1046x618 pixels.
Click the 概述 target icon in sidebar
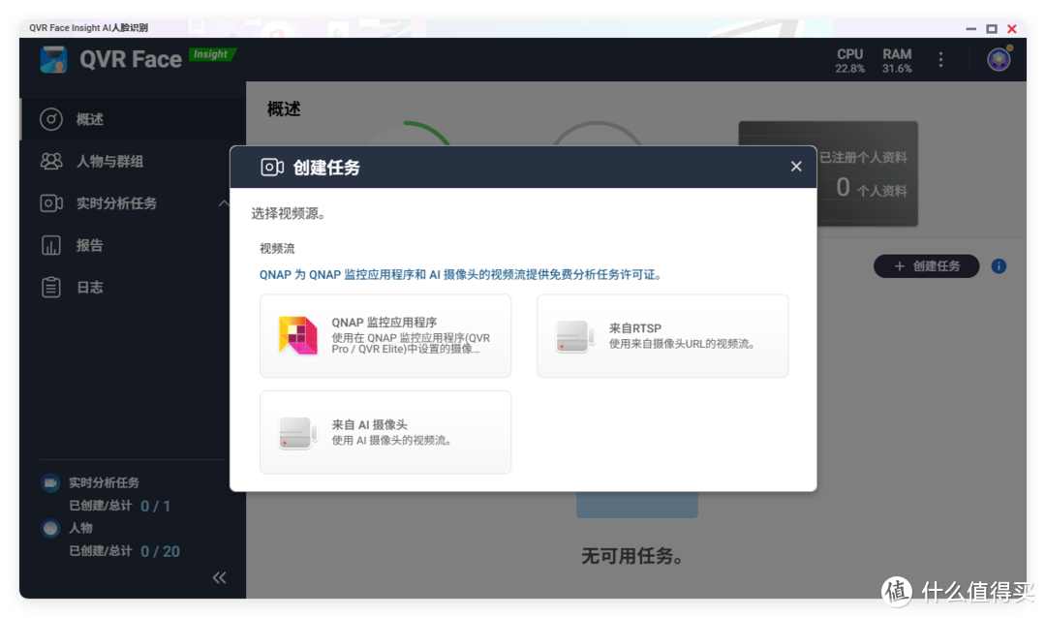pos(51,119)
